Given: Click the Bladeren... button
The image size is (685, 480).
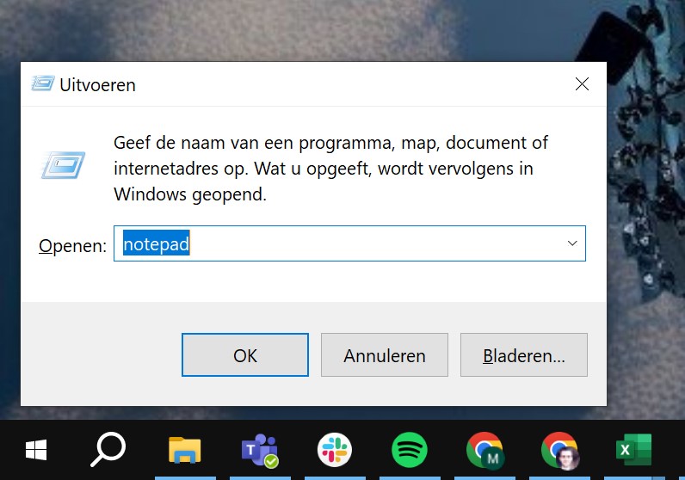Looking at the screenshot, I should click(524, 354).
